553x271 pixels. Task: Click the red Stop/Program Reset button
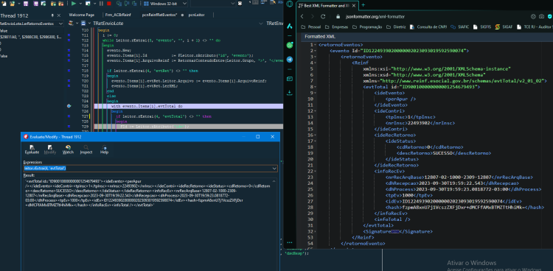(108, 4)
